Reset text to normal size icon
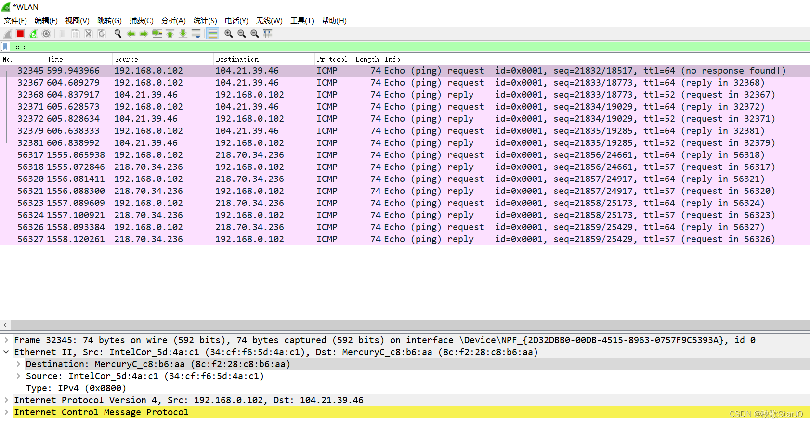 [255, 34]
